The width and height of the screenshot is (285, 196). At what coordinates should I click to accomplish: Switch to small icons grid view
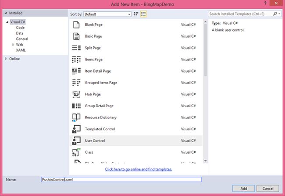click(x=136, y=14)
